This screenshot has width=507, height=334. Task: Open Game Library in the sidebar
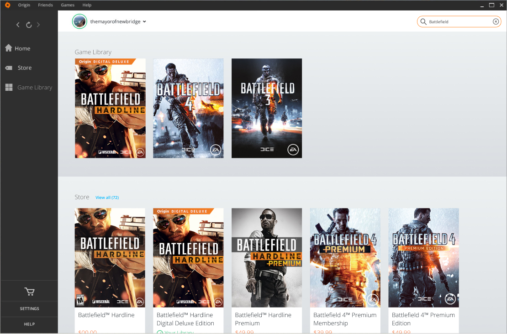[34, 87]
